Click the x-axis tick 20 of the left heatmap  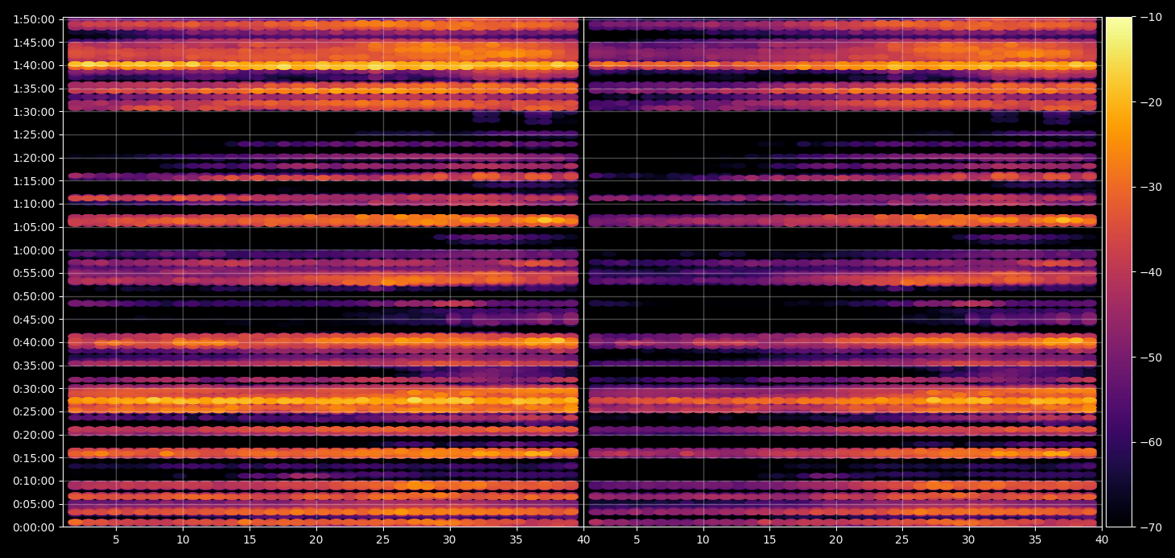(x=316, y=539)
